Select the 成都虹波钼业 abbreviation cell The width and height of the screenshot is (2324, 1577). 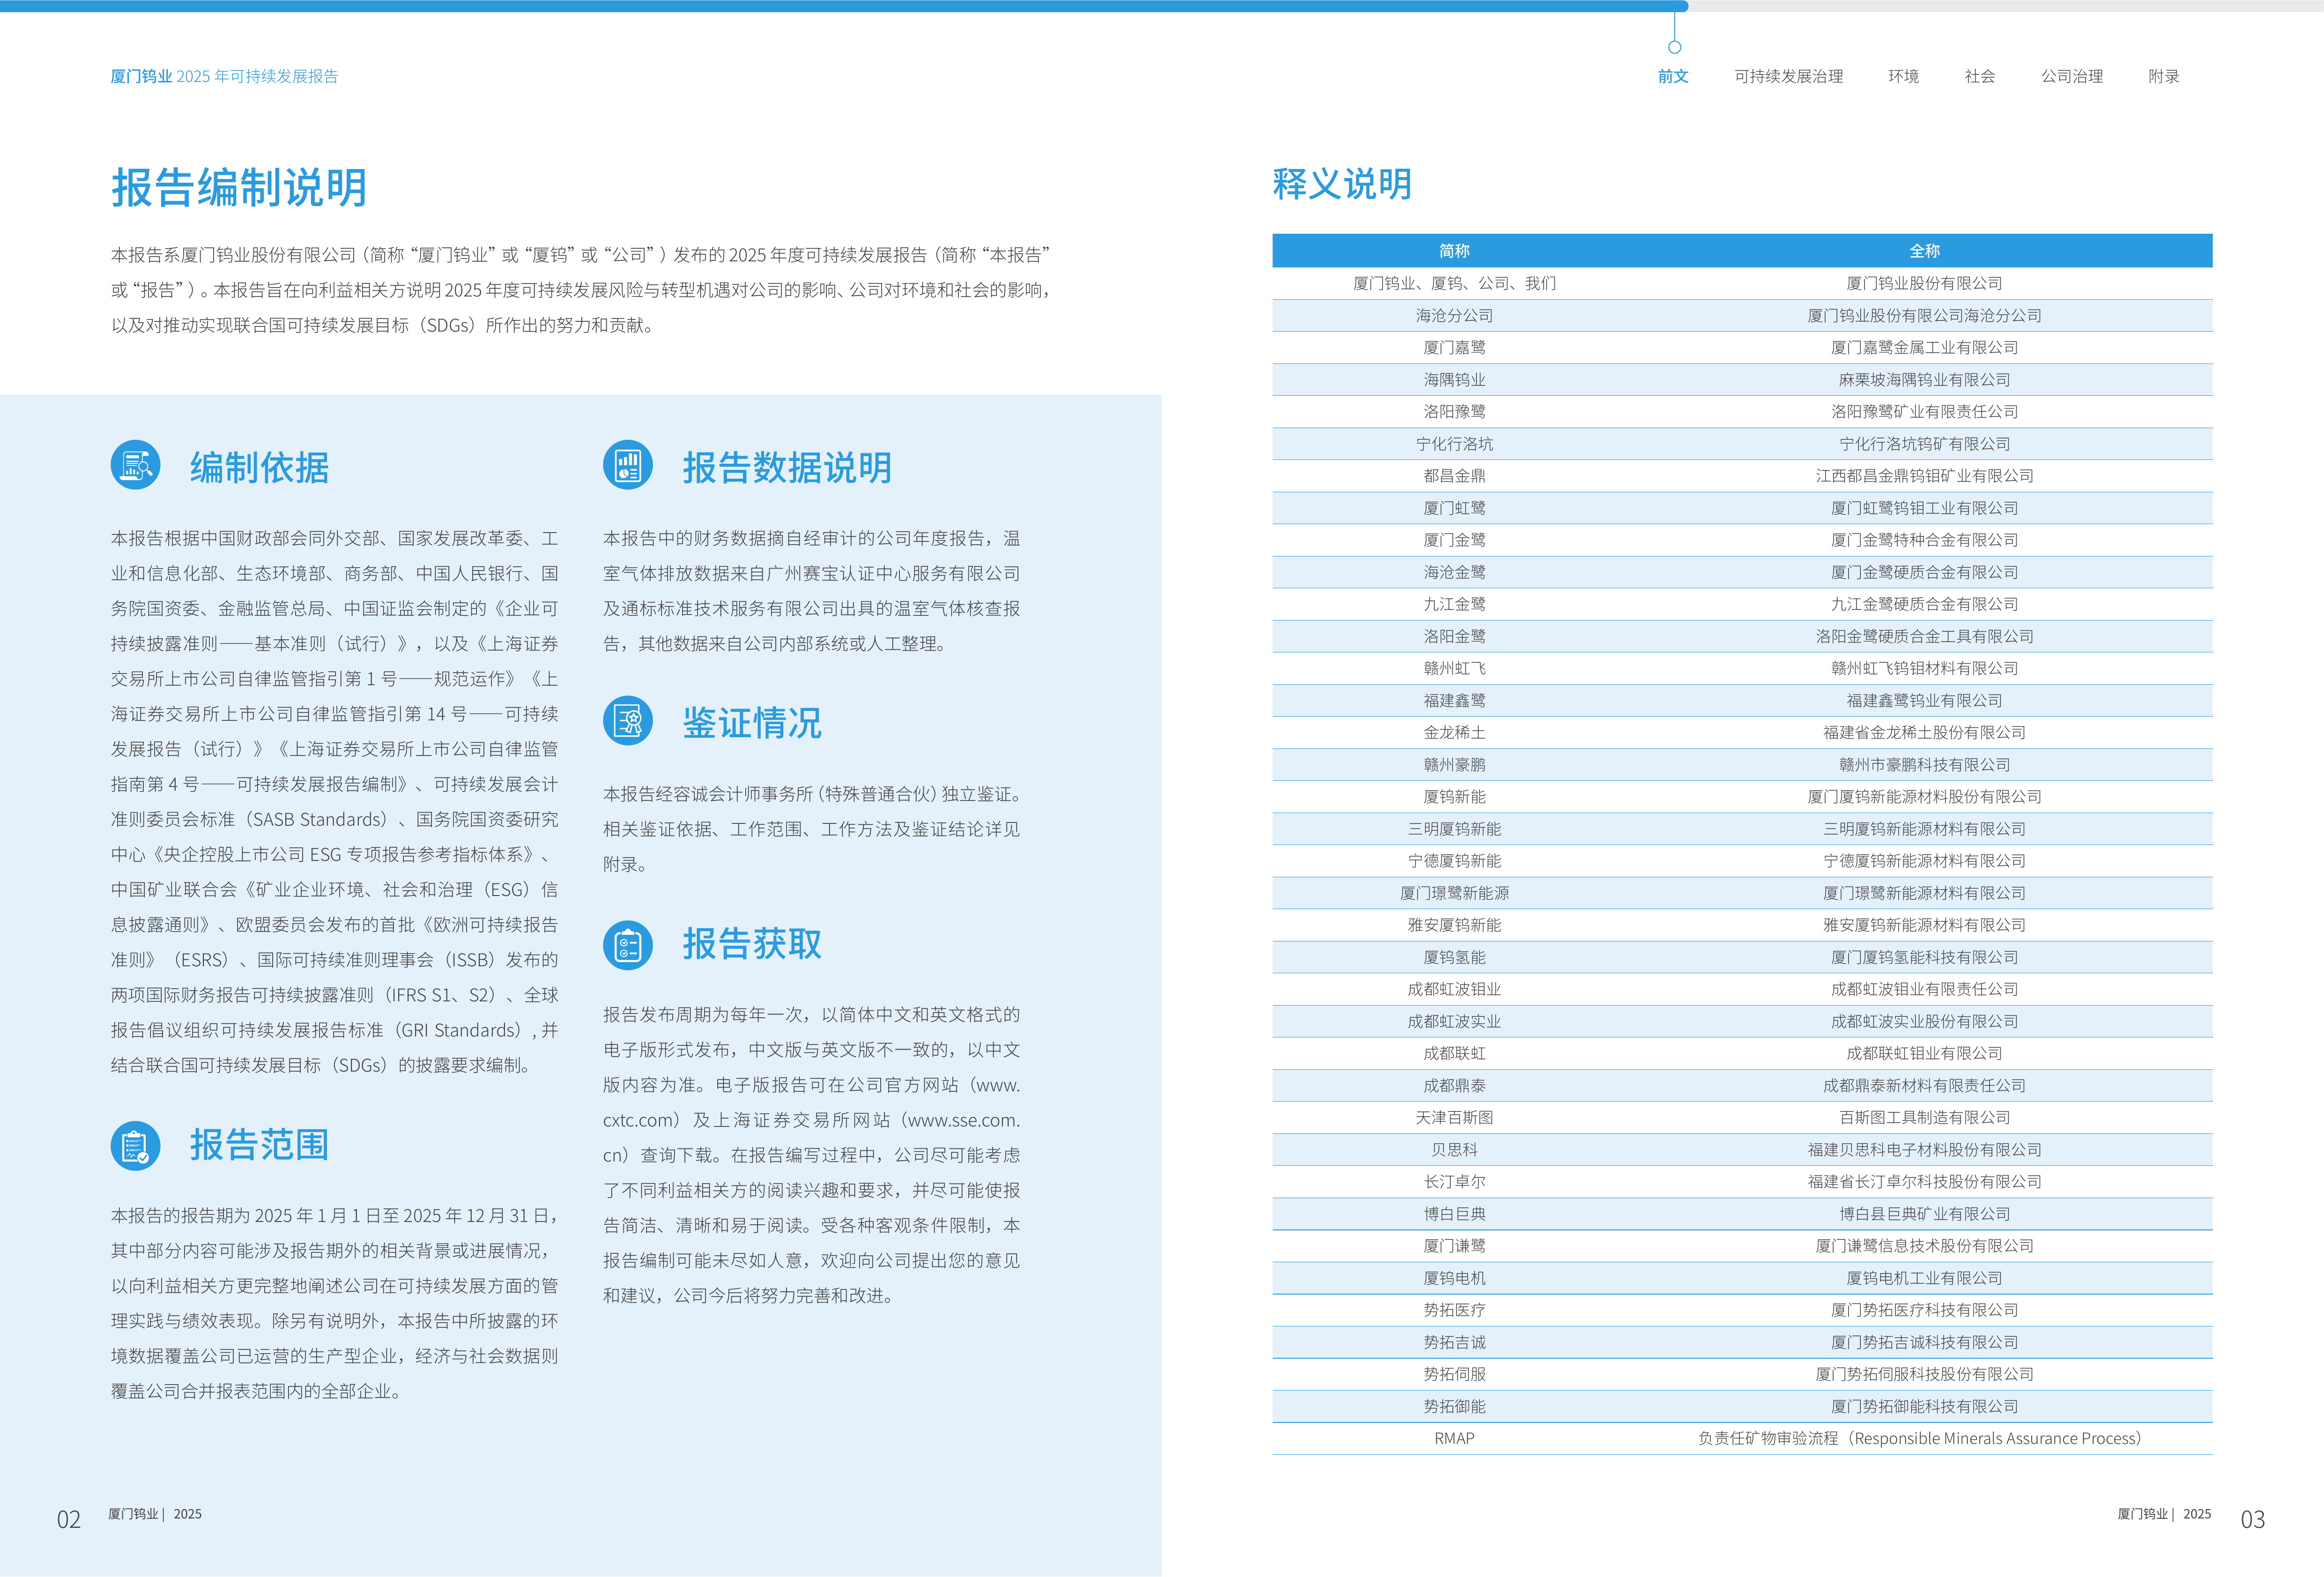pyautogui.click(x=1454, y=989)
